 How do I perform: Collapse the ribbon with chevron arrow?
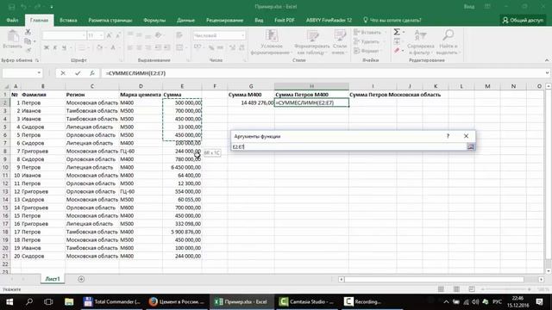pos(547,60)
